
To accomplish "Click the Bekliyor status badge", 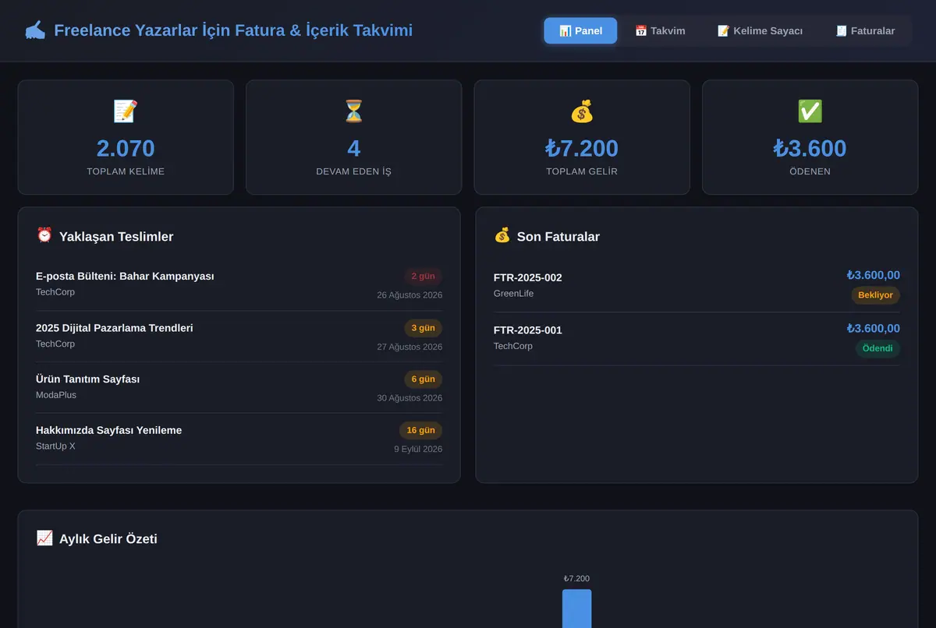I will tap(875, 295).
